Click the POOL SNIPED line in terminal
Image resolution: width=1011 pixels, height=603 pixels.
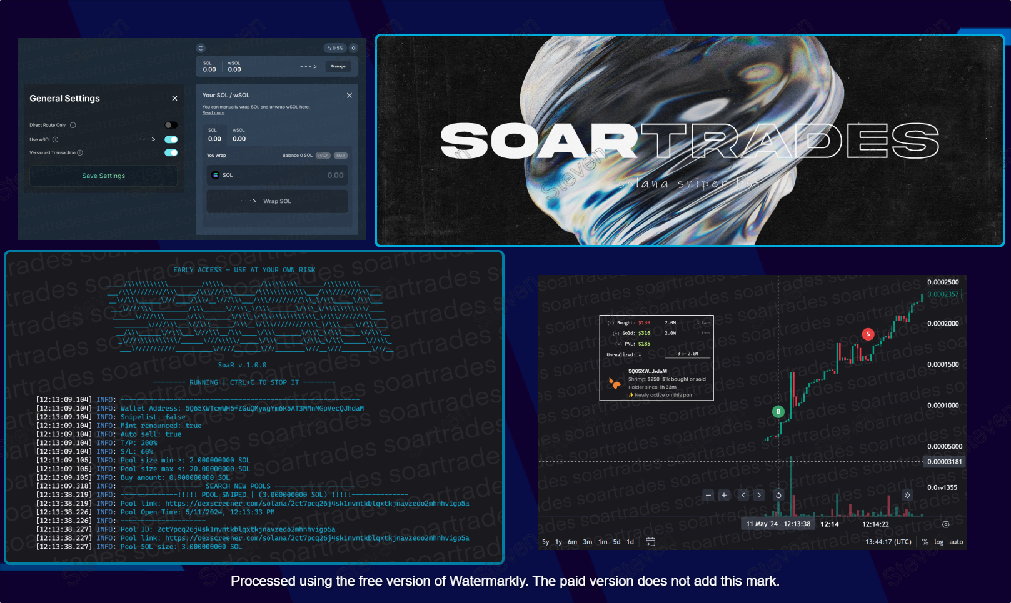pos(222,494)
